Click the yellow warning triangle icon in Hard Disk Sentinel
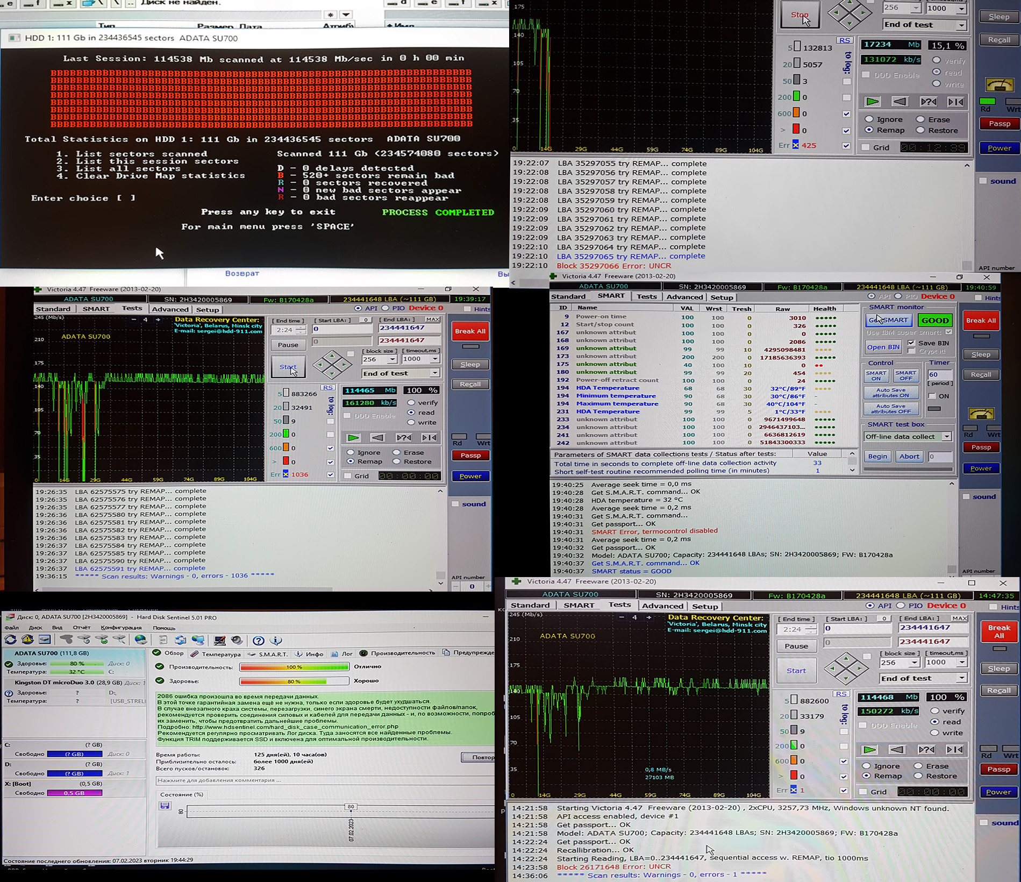This screenshot has height=882, width=1021. 27,639
